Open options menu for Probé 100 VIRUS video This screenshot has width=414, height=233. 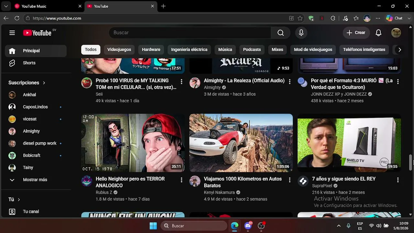[x=181, y=82]
